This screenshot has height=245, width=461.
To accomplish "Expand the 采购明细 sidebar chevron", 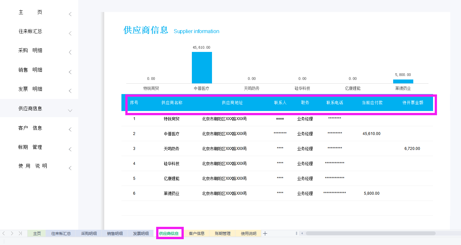I will (x=70, y=52).
